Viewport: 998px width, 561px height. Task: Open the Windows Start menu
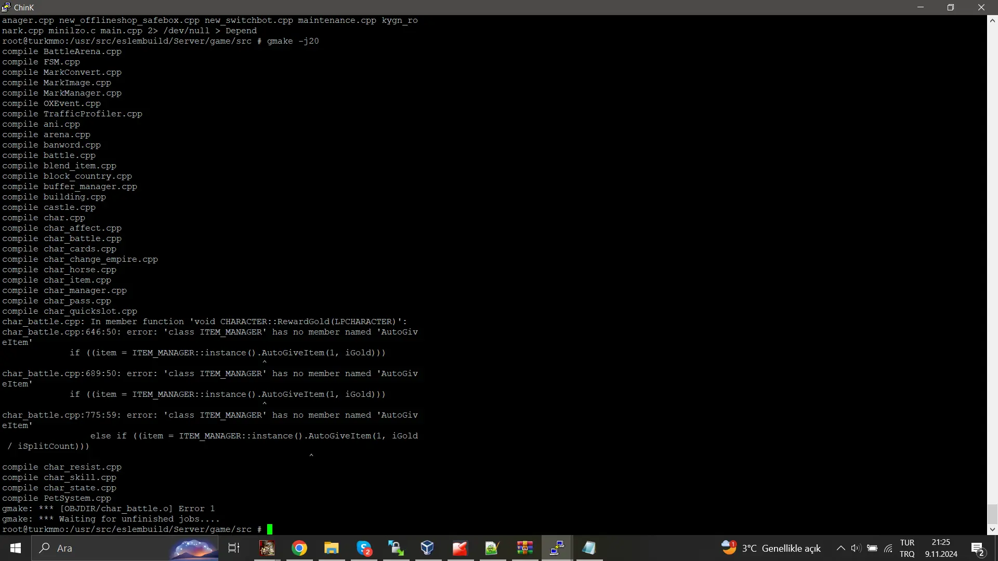pyautogui.click(x=16, y=548)
